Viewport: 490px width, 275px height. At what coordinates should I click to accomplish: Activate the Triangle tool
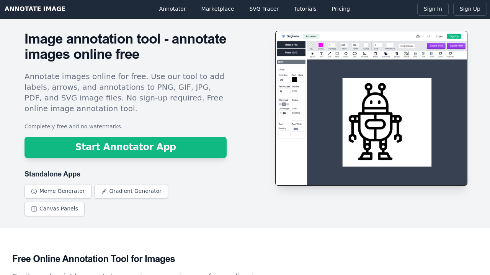click(x=364, y=53)
